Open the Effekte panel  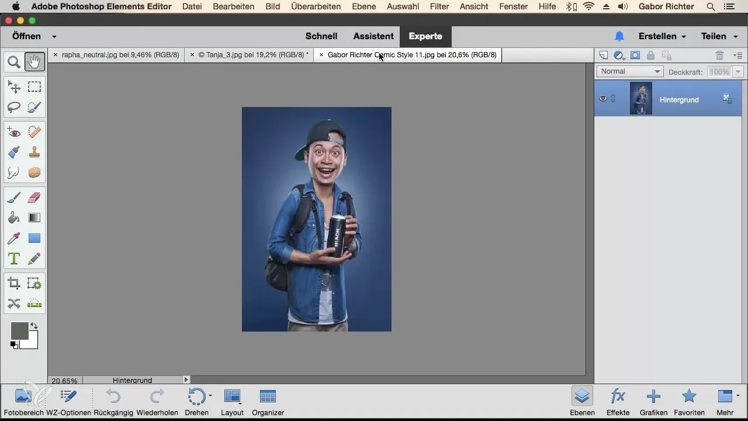coord(618,401)
